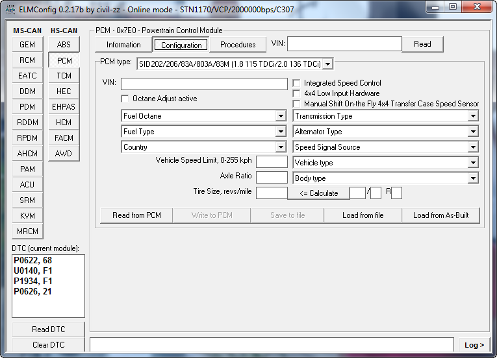Image resolution: width=497 pixels, height=358 pixels.
Task: Click Read from PCM
Action: [x=136, y=215]
